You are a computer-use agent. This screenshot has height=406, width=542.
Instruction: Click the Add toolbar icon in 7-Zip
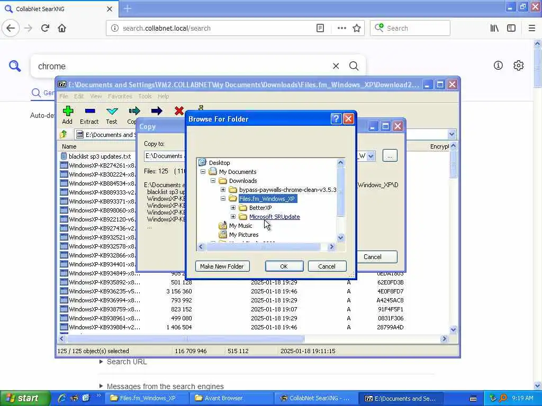click(x=68, y=111)
